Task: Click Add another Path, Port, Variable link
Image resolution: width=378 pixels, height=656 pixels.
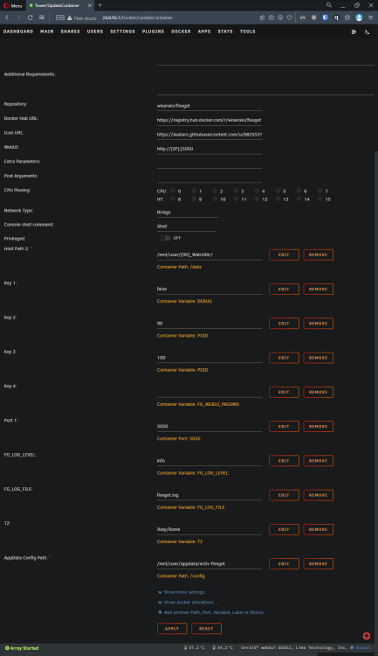Action: tap(210, 612)
